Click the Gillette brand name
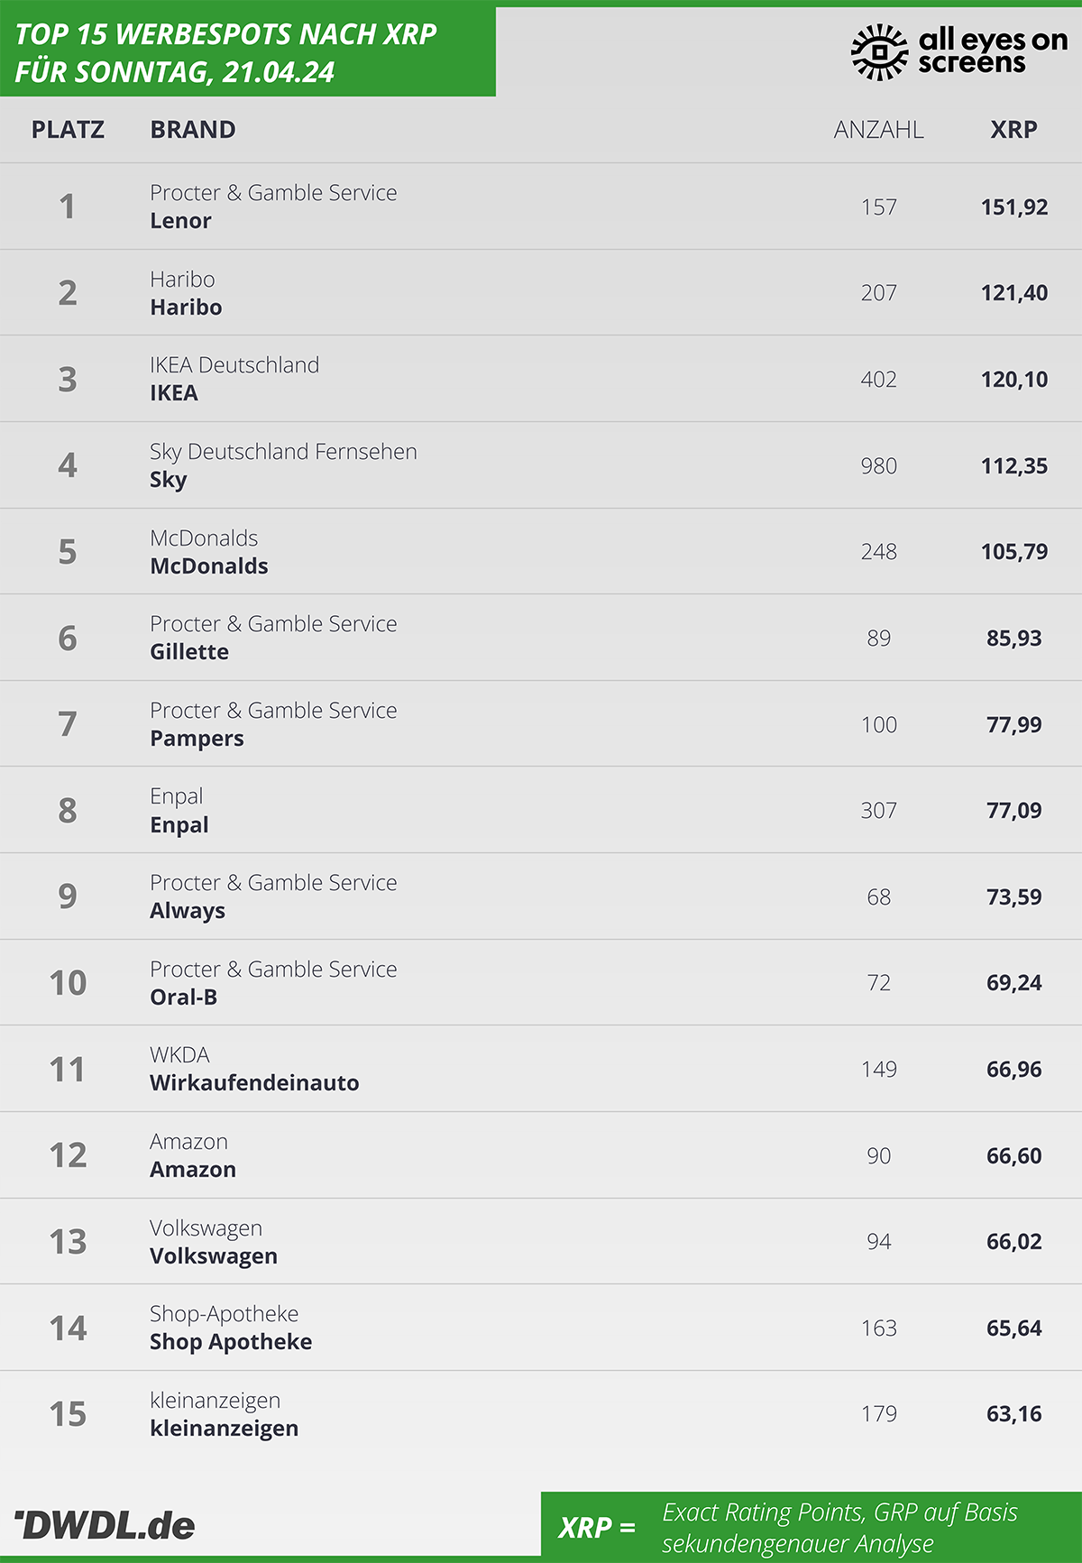 point(189,652)
